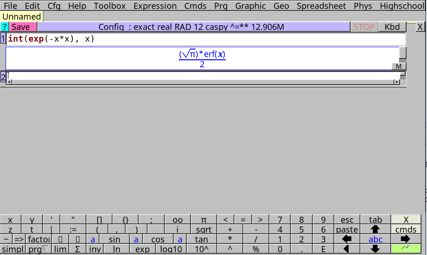The image size is (427, 255).
Task: Toggle the arc prefix 'a' before sin
Action: tap(93, 239)
